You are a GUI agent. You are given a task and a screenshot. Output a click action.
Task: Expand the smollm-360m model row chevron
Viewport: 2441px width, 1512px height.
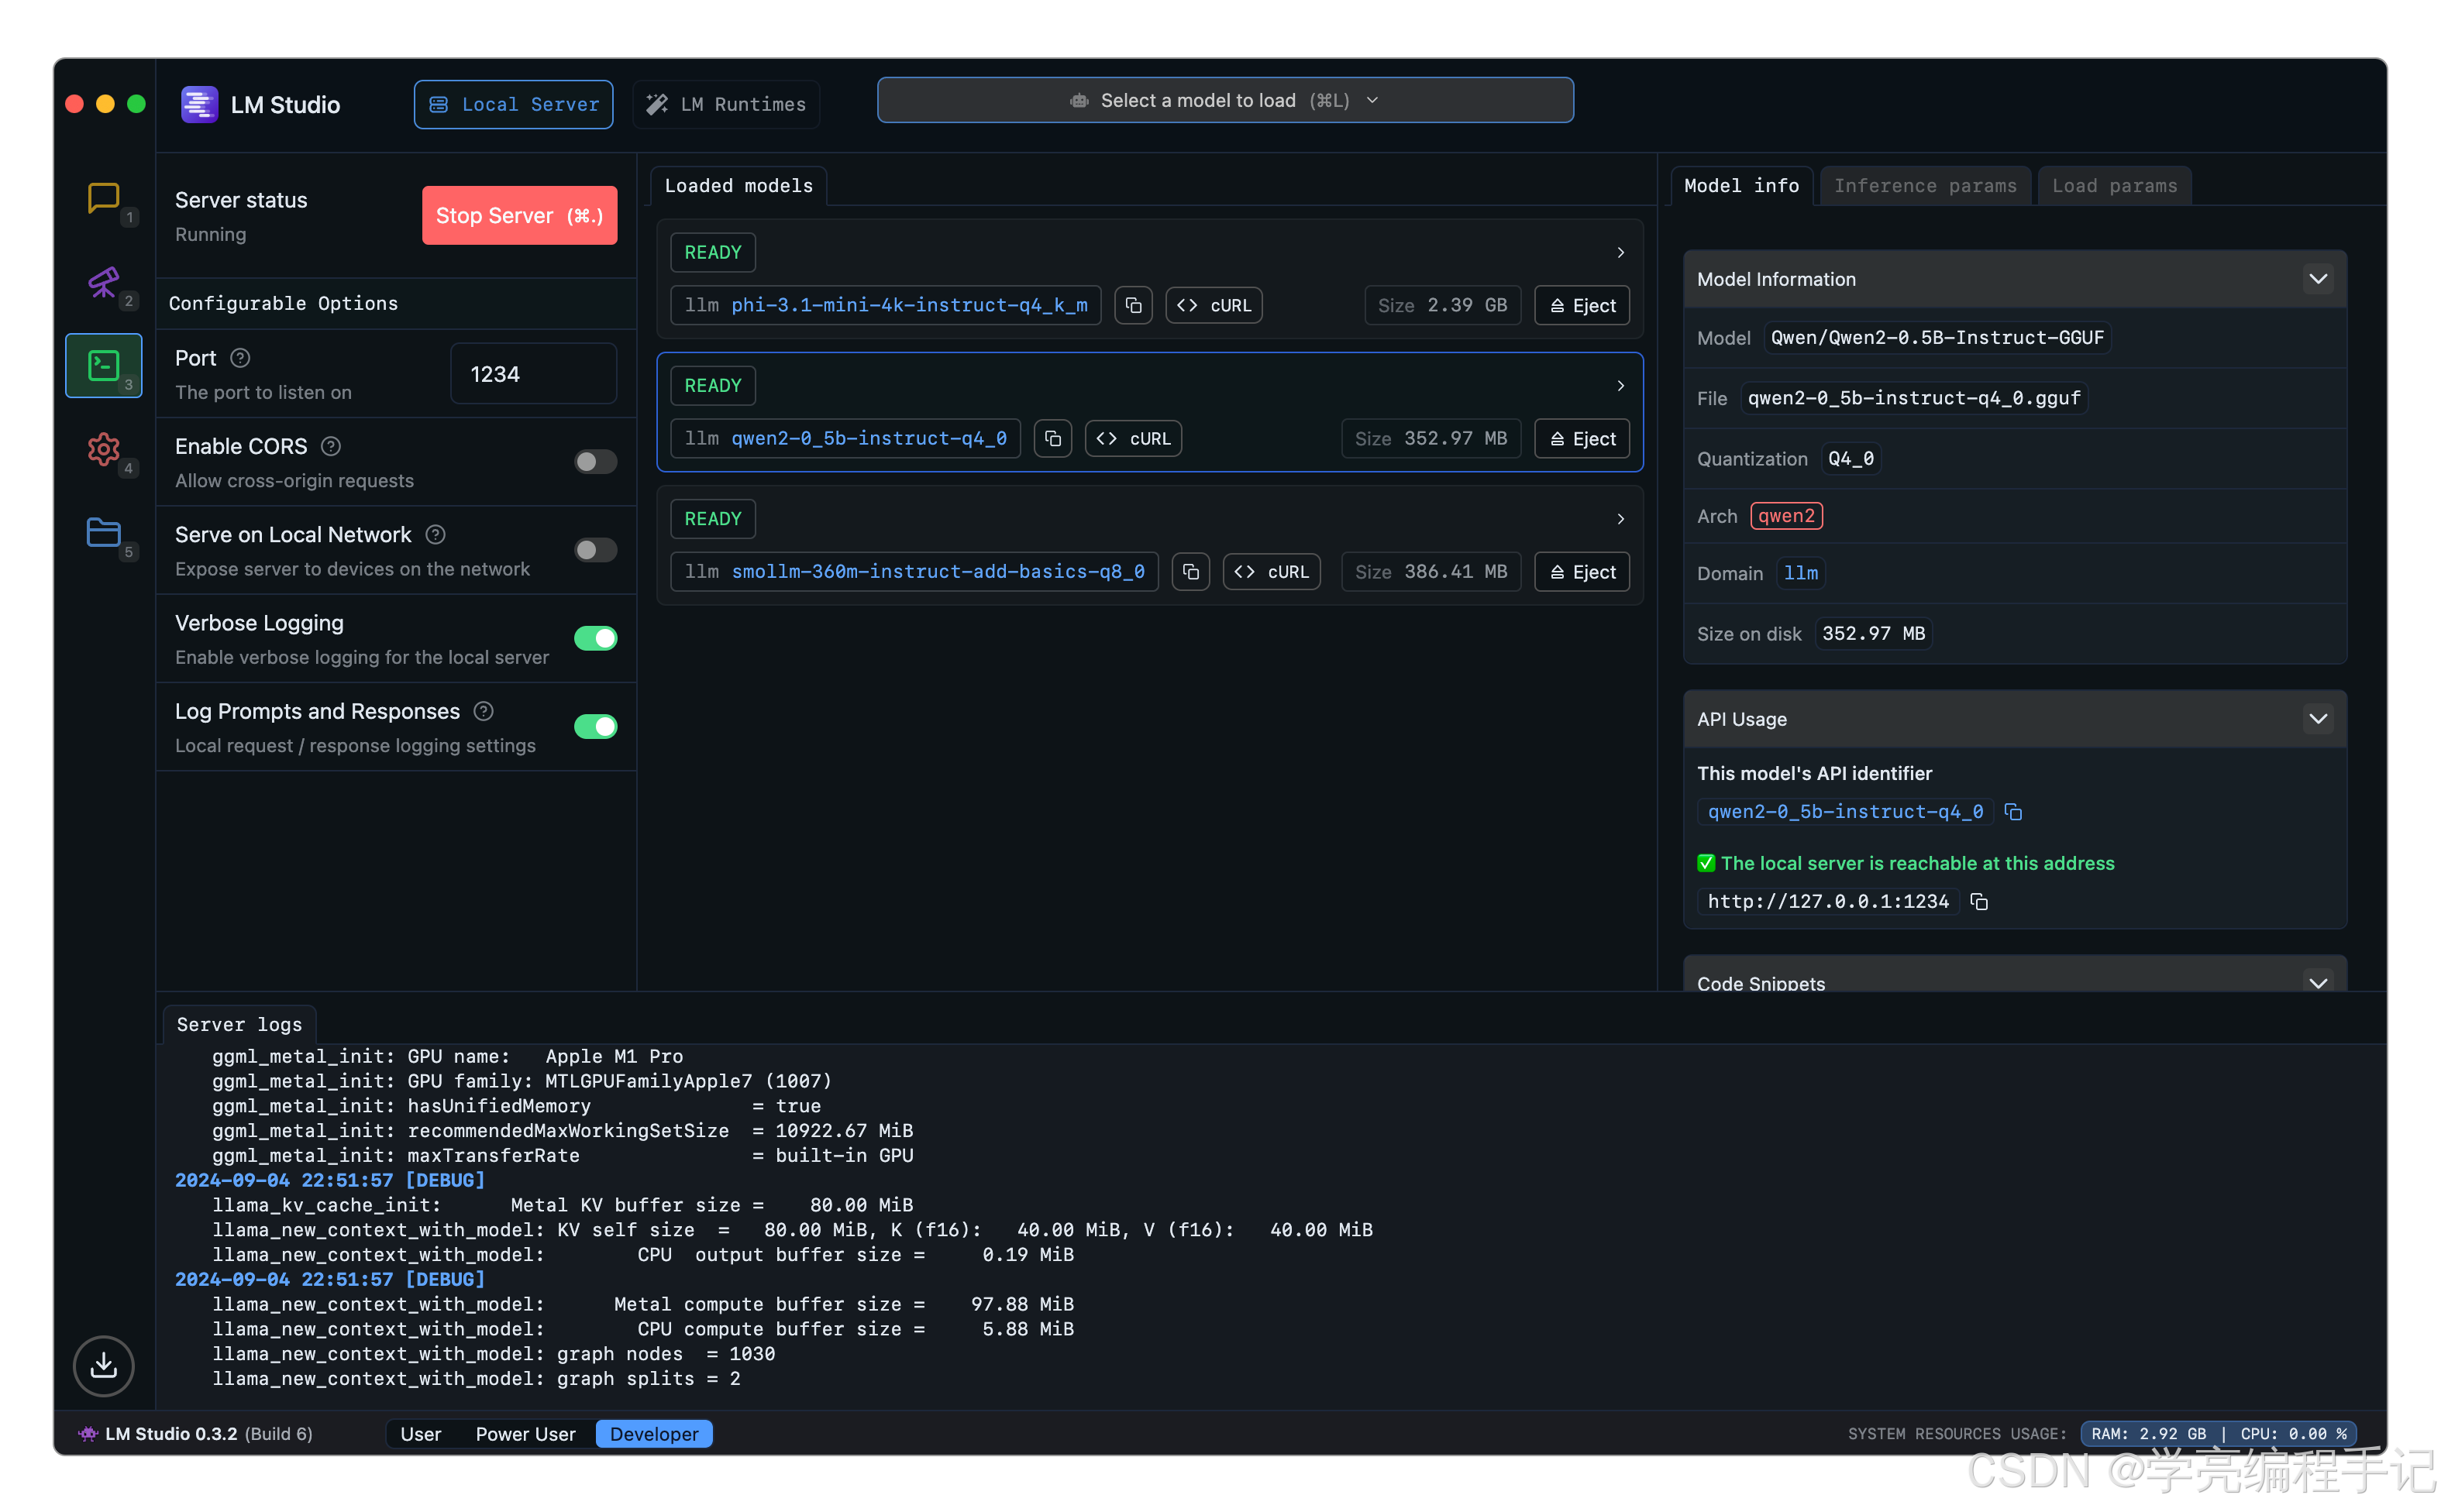1620,519
